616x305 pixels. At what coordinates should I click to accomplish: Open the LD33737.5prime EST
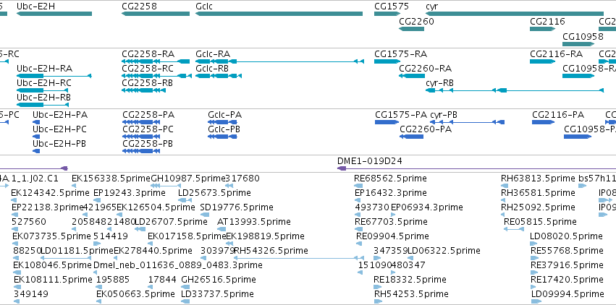click(185, 301)
